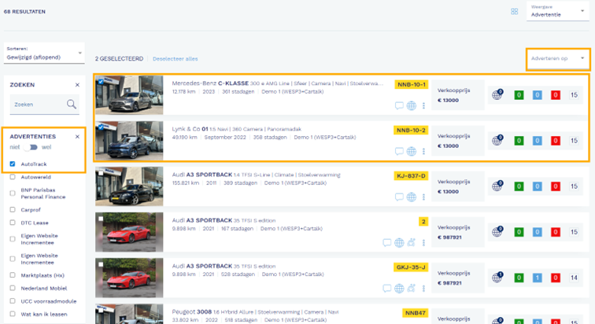Screen dimensions: 595x324
Task: Click globe icon in Lynk & Co 01 row
Action: pyautogui.click(x=412, y=152)
